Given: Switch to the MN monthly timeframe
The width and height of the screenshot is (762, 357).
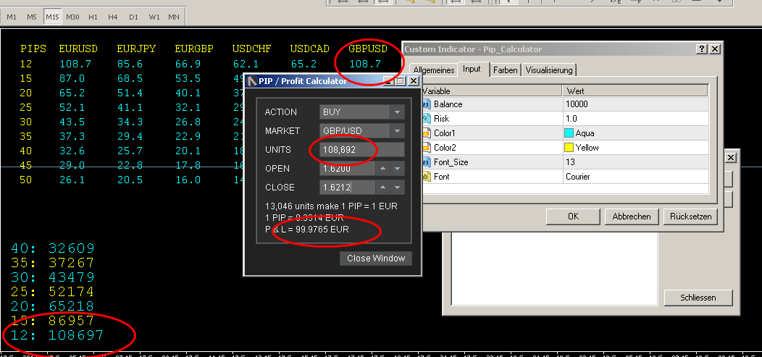Looking at the screenshot, I should [x=174, y=17].
